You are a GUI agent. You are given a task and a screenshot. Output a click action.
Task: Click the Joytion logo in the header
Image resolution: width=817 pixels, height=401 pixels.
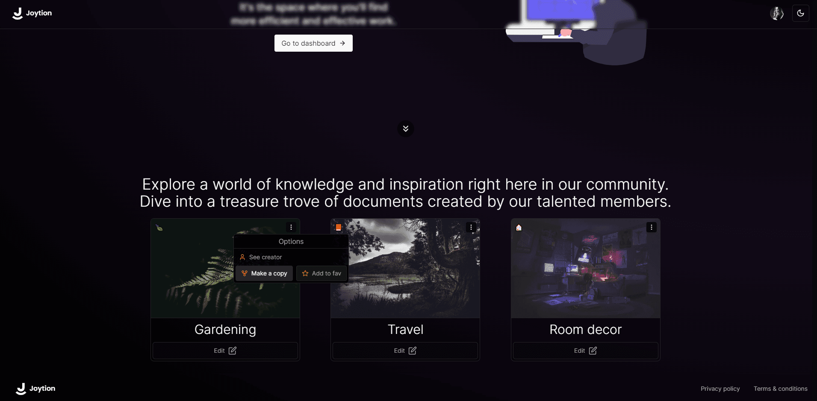[x=32, y=13]
